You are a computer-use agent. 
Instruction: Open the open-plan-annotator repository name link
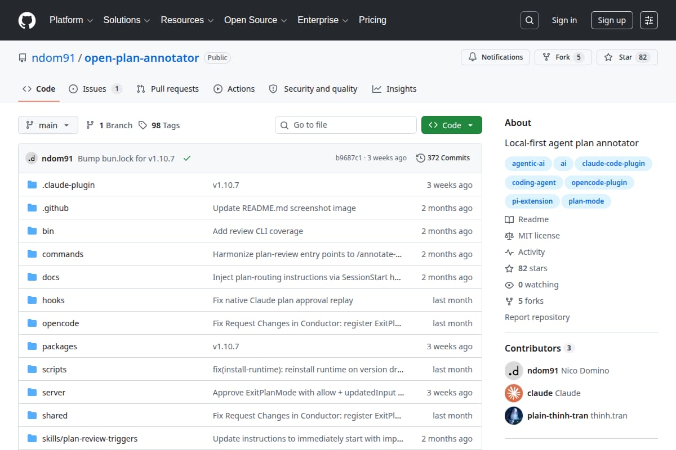coord(141,58)
